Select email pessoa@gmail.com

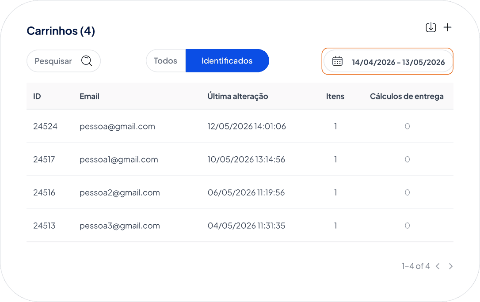(x=117, y=126)
